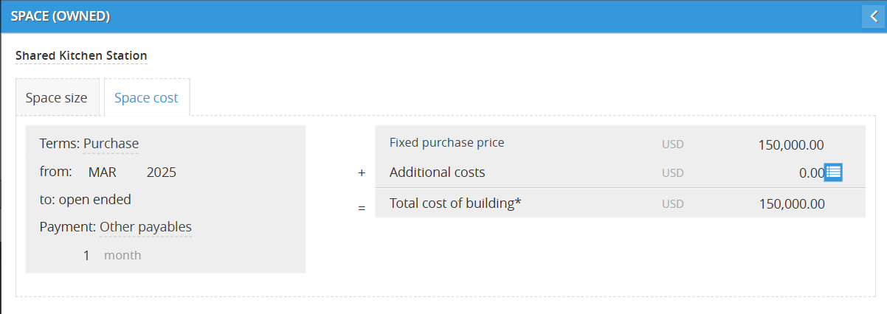
Task: Click the Total cost of building amount
Action: tap(791, 203)
